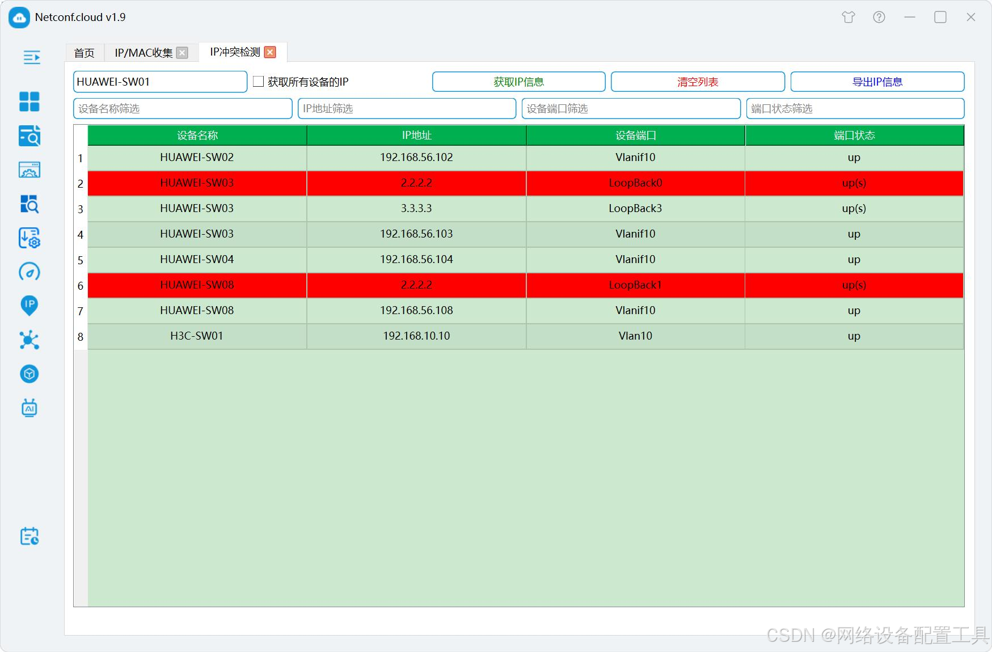The width and height of the screenshot is (992, 652).
Task: Select the 3.3.3.3 IP cell
Action: (417, 209)
